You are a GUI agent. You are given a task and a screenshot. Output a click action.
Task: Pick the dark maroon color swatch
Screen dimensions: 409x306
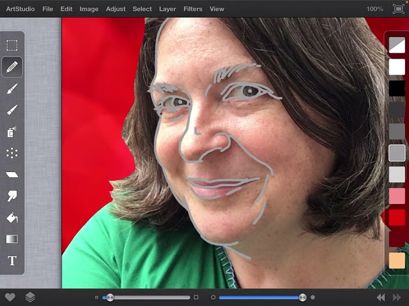(397, 239)
